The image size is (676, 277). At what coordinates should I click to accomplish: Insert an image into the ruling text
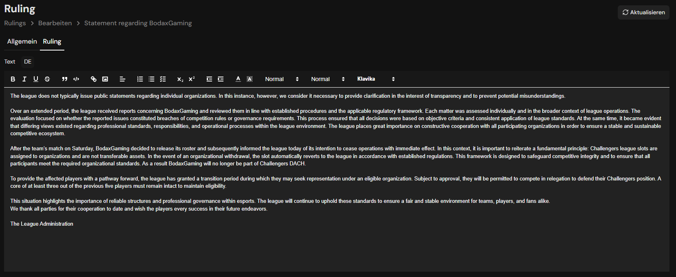[x=105, y=79]
